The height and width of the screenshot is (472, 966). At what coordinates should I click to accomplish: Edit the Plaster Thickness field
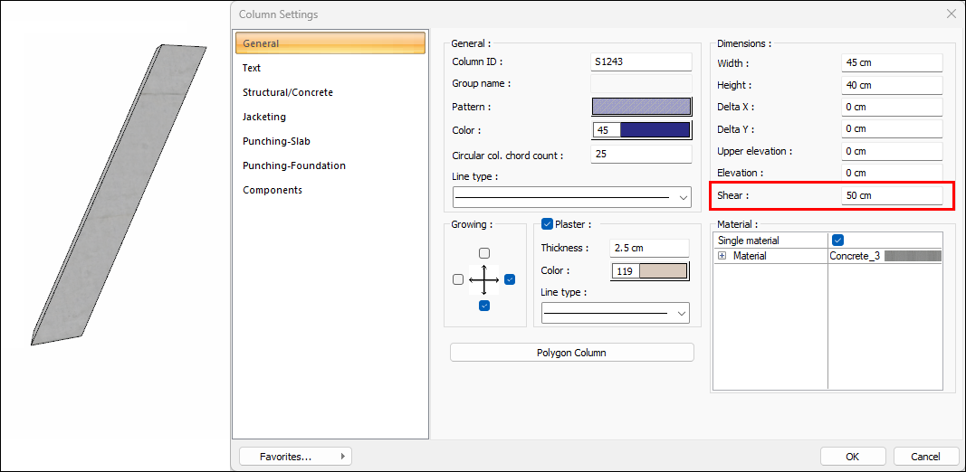(x=649, y=248)
